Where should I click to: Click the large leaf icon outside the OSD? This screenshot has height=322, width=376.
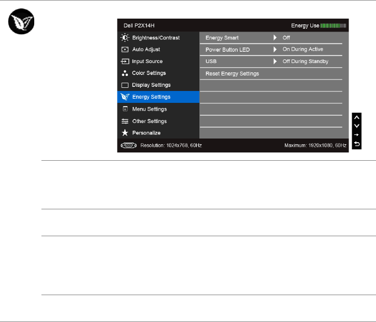pyautogui.click(x=21, y=21)
